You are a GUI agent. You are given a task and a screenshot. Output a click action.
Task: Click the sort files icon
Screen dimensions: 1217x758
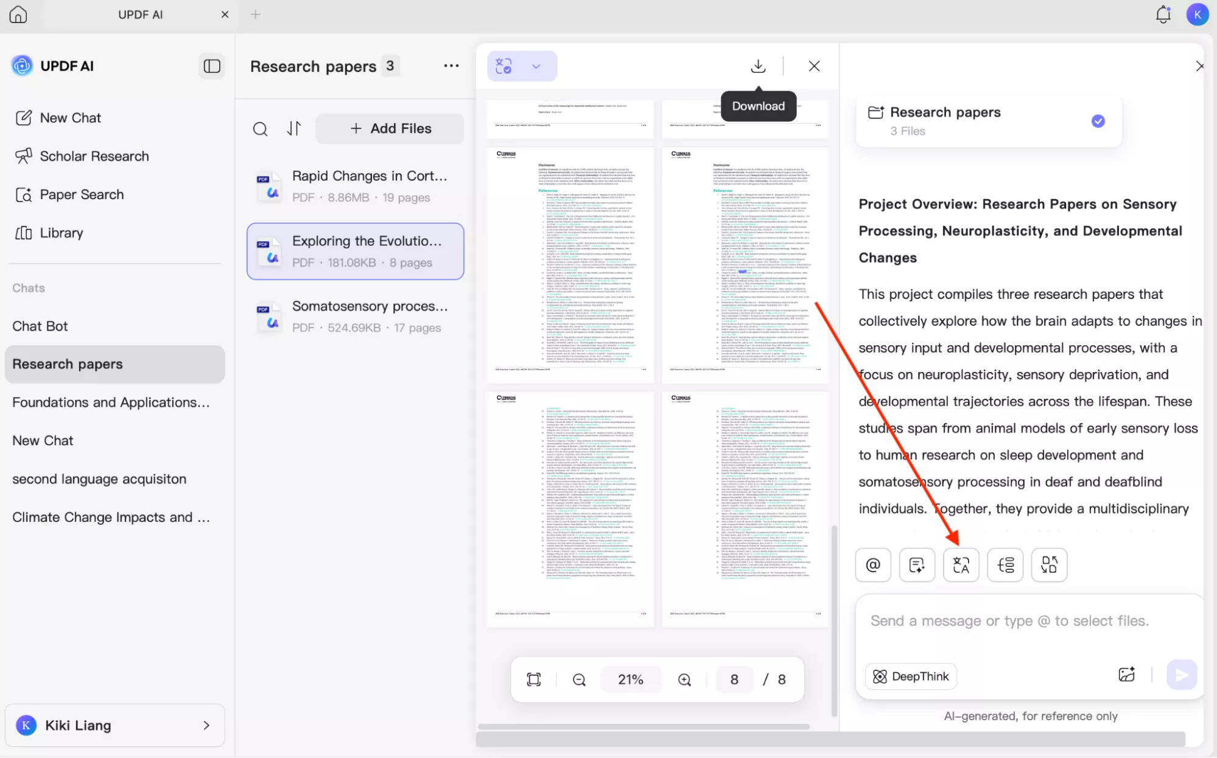294,128
